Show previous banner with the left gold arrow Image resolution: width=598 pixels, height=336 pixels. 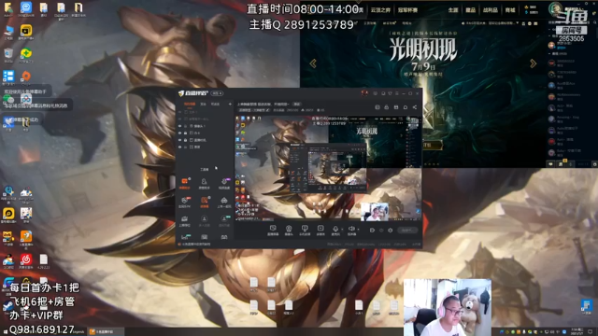tap(313, 63)
